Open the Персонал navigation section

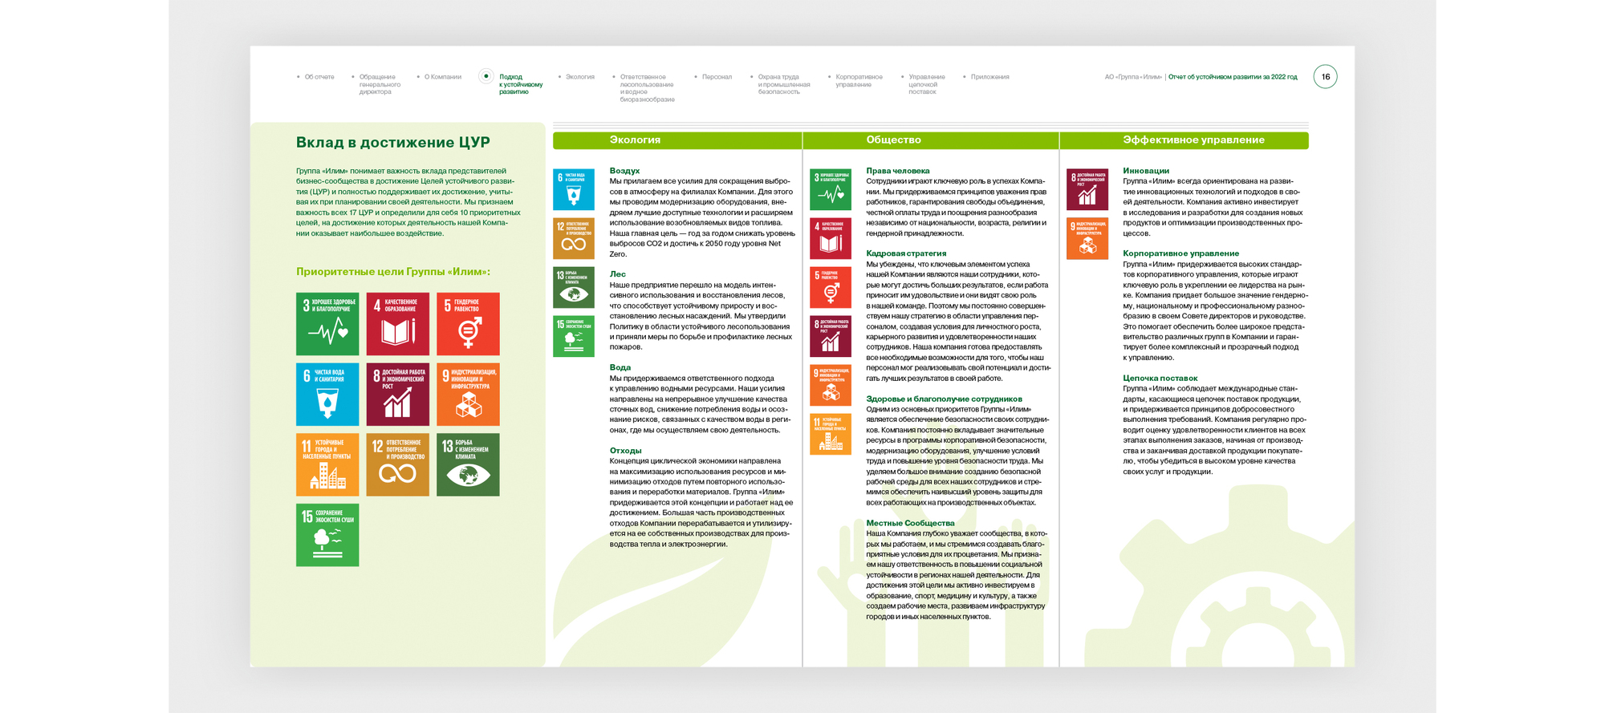click(x=717, y=77)
